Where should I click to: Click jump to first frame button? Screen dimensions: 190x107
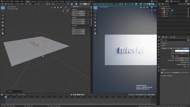point(74,95)
